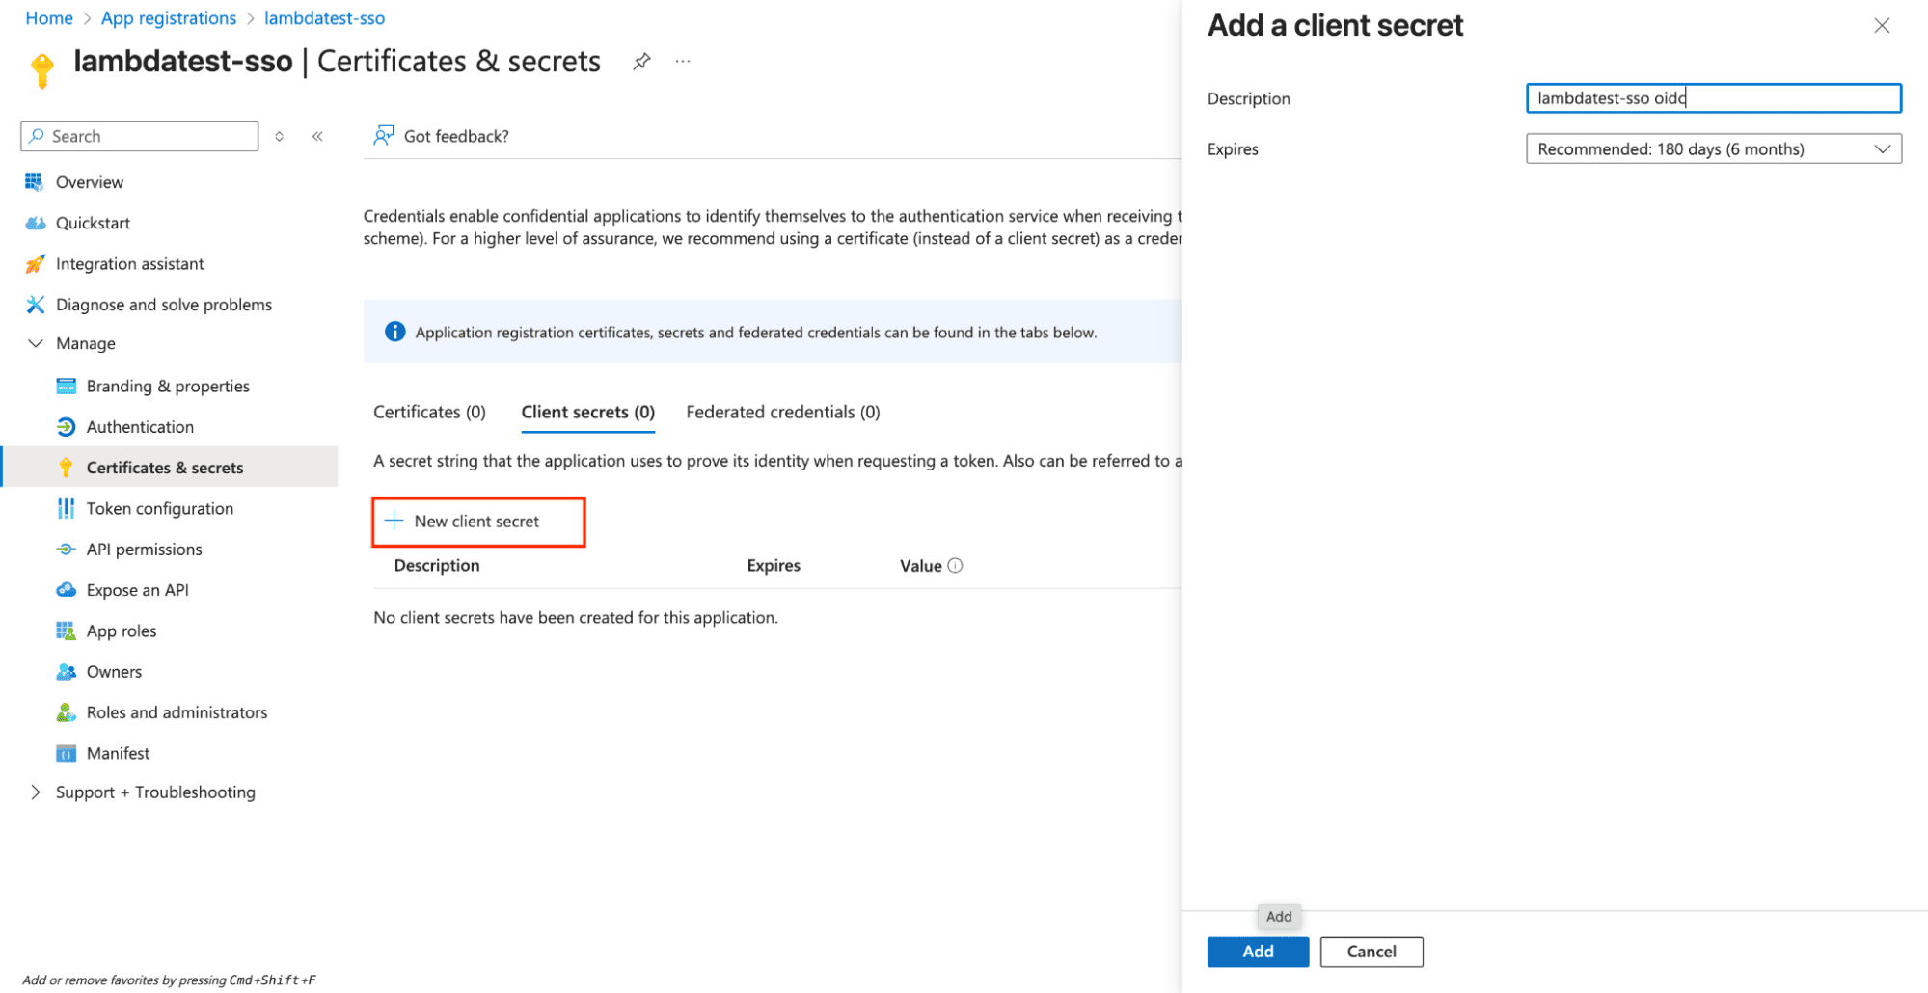This screenshot has width=1928, height=993.
Task: Open the Federated credentials tab
Action: [x=782, y=412]
